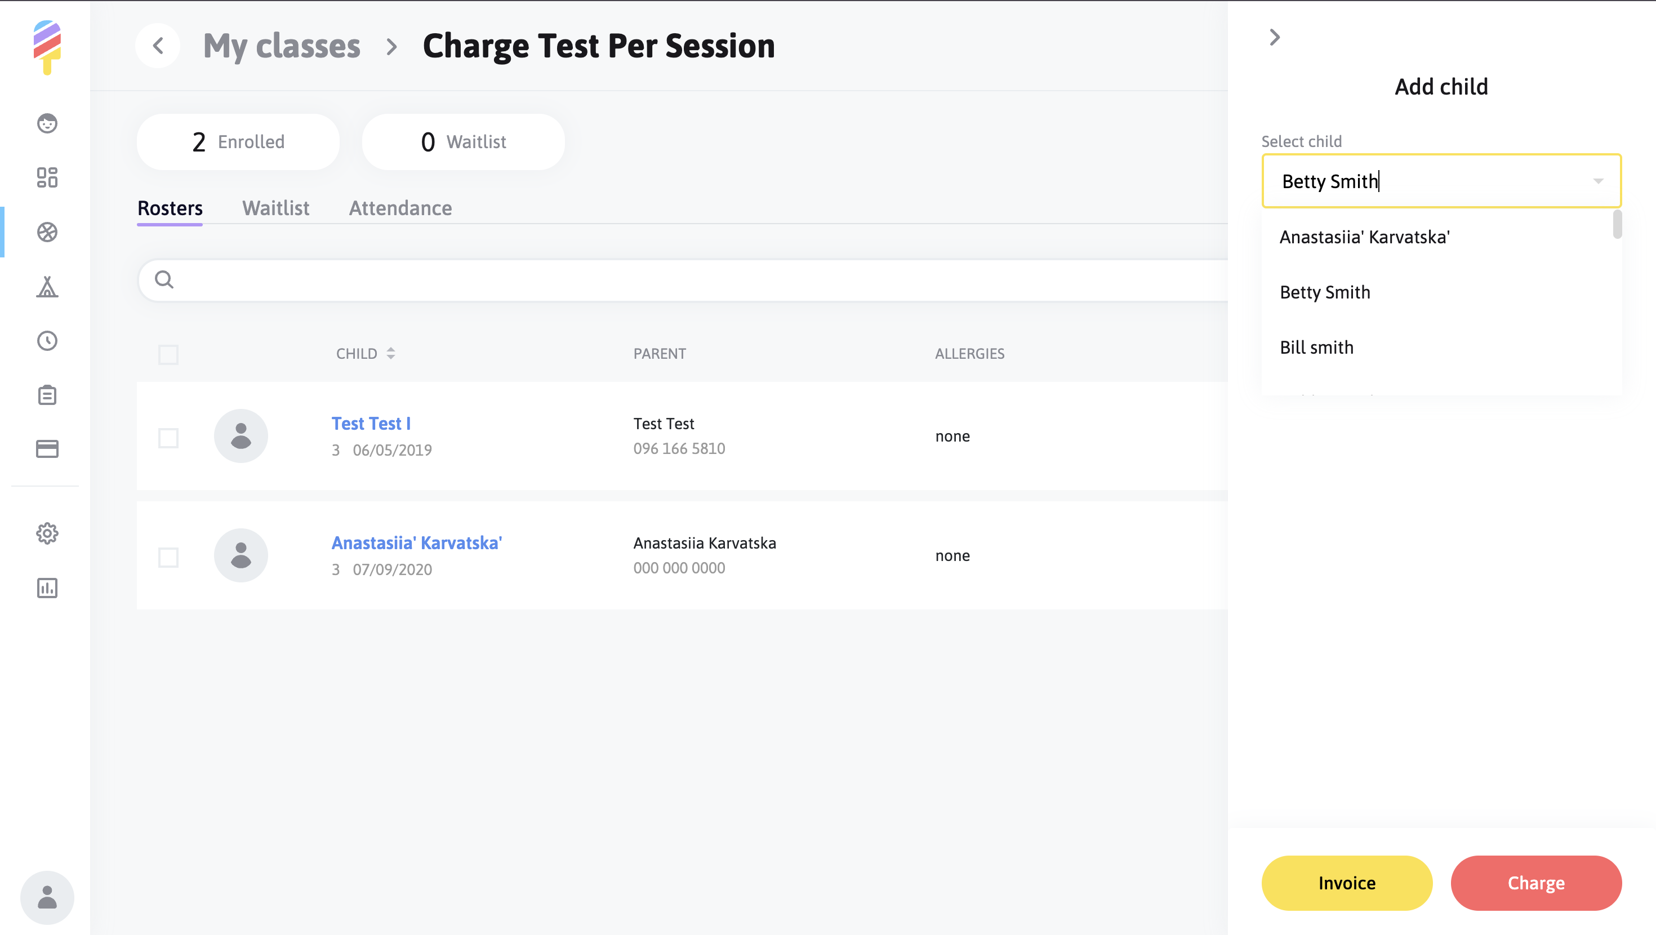This screenshot has width=1656, height=935.
Task: Check the select-all checkbox in table header
Action: point(168,354)
